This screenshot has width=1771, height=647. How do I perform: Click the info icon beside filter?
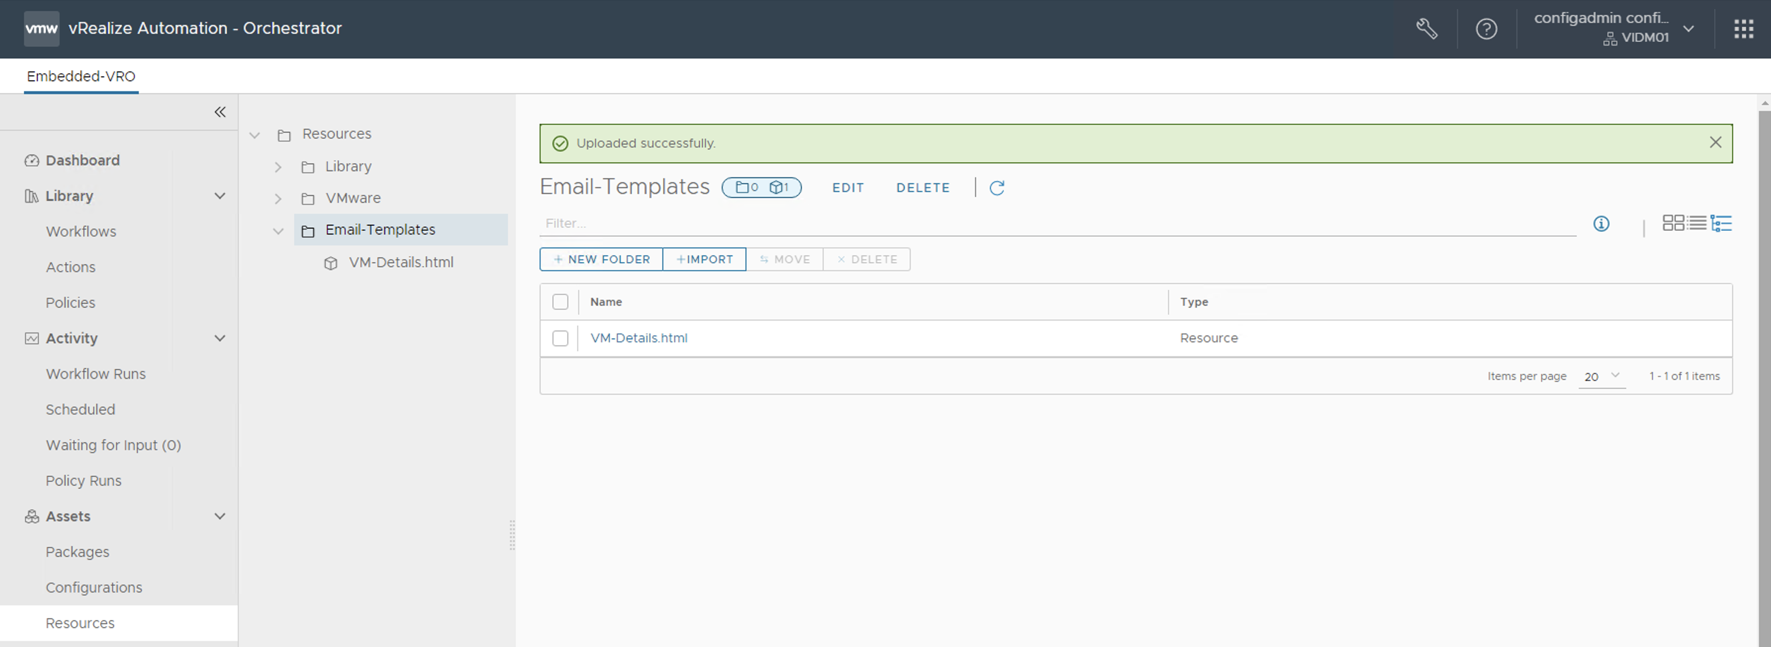tap(1601, 224)
